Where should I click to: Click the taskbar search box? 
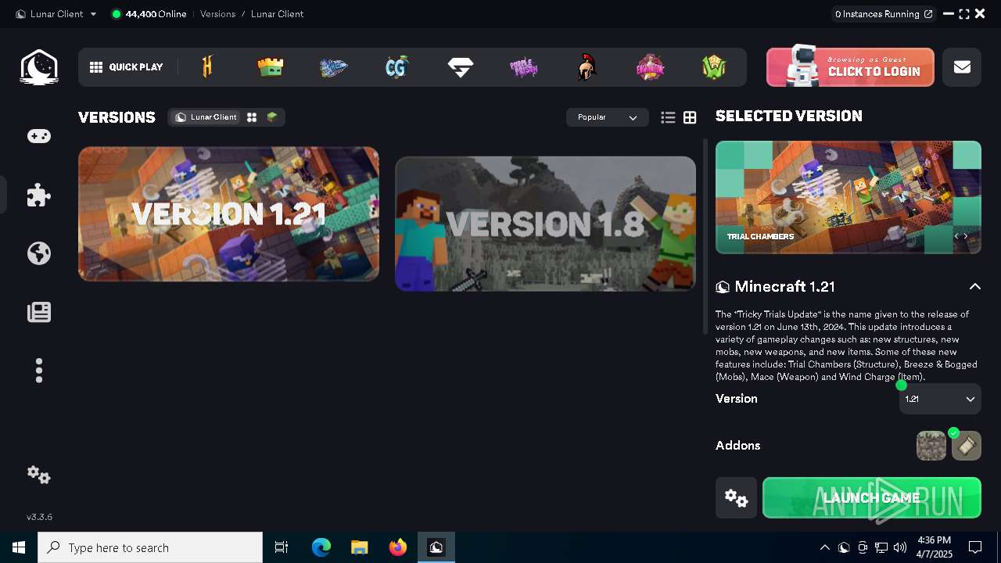pos(150,547)
